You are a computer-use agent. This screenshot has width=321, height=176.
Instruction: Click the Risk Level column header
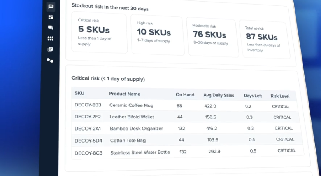coord(280,96)
